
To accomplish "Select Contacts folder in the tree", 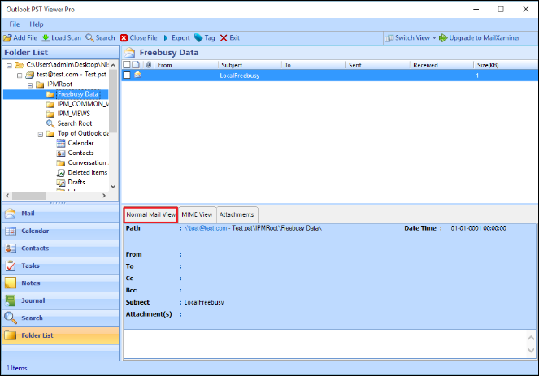I will [x=80, y=153].
